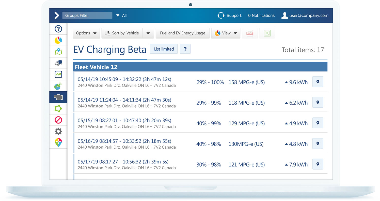The image size is (380, 201).
Task: Click the user avatar icon
Action: pos(284,15)
